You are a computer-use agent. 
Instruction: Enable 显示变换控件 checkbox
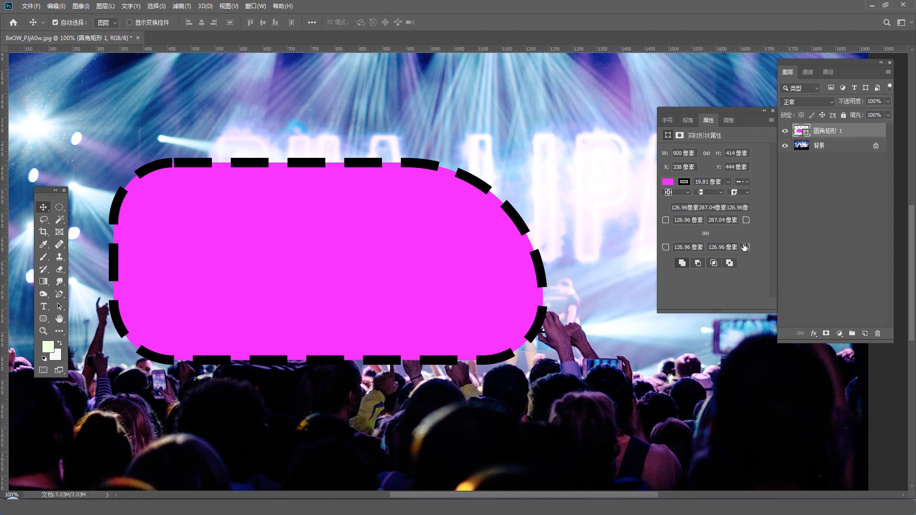pyautogui.click(x=129, y=22)
